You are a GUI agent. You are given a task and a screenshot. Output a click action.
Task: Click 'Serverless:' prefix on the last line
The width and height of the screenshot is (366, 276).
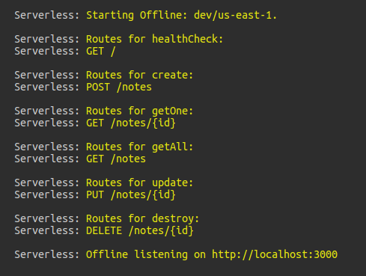point(47,254)
